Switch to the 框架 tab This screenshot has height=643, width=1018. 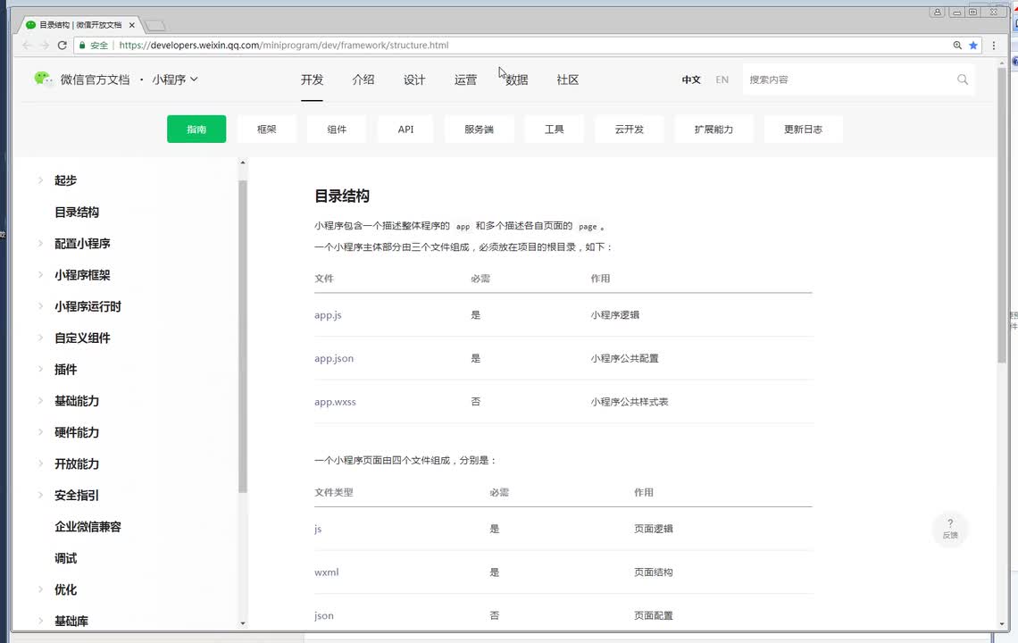click(x=267, y=129)
